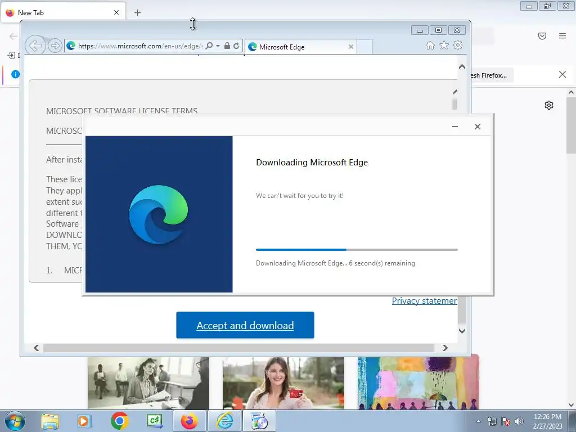Open the colorful painting story thumbnail
576x432 pixels.
click(418, 382)
